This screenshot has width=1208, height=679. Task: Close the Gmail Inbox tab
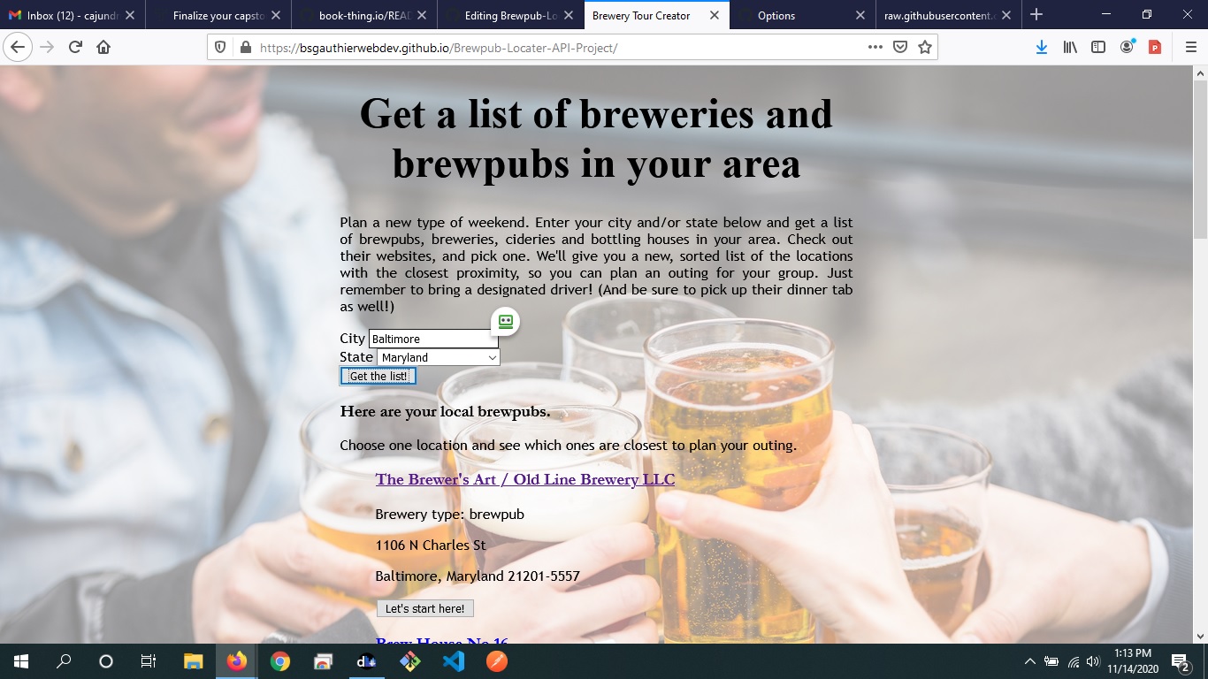pos(130,15)
